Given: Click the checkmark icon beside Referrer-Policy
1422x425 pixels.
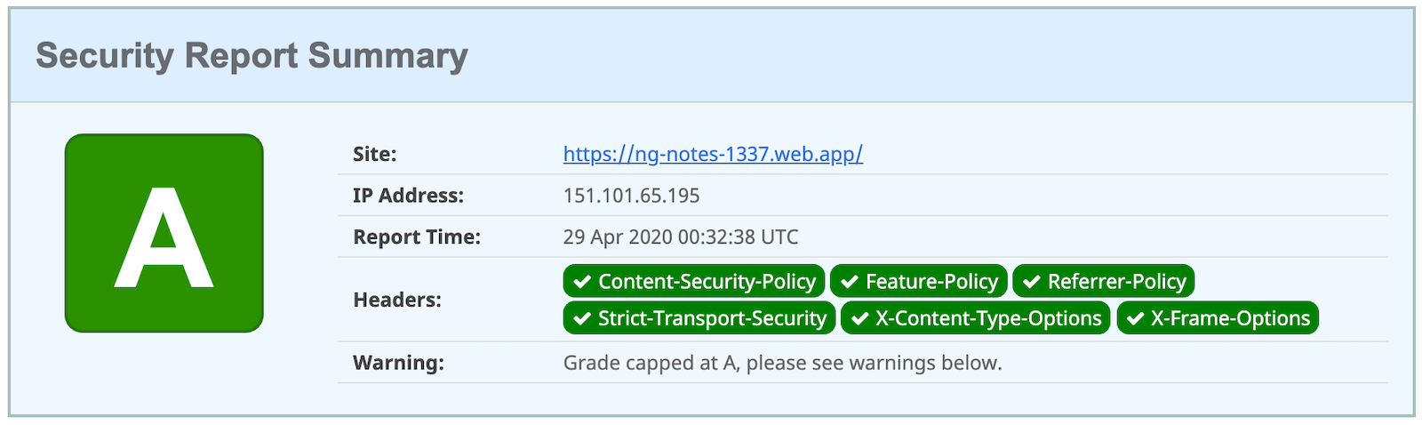Looking at the screenshot, I should click(x=1032, y=282).
